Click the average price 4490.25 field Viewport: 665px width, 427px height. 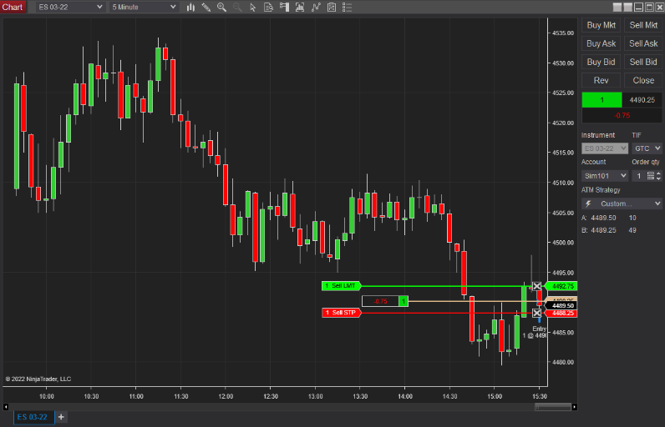coord(642,100)
